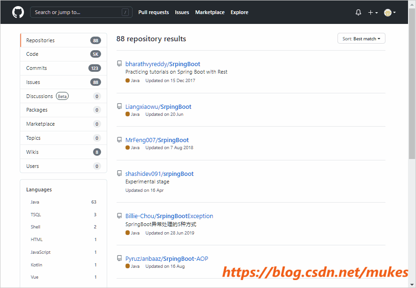This screenshot has width=416, height=288.
Task: Select the Discussions results filter
Action: (x=63, y=96)
